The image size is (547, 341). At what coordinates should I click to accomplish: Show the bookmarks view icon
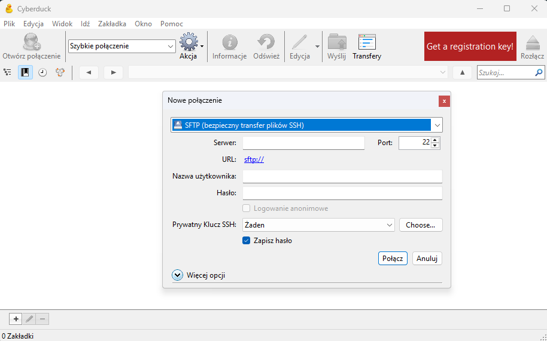point(25,72)
